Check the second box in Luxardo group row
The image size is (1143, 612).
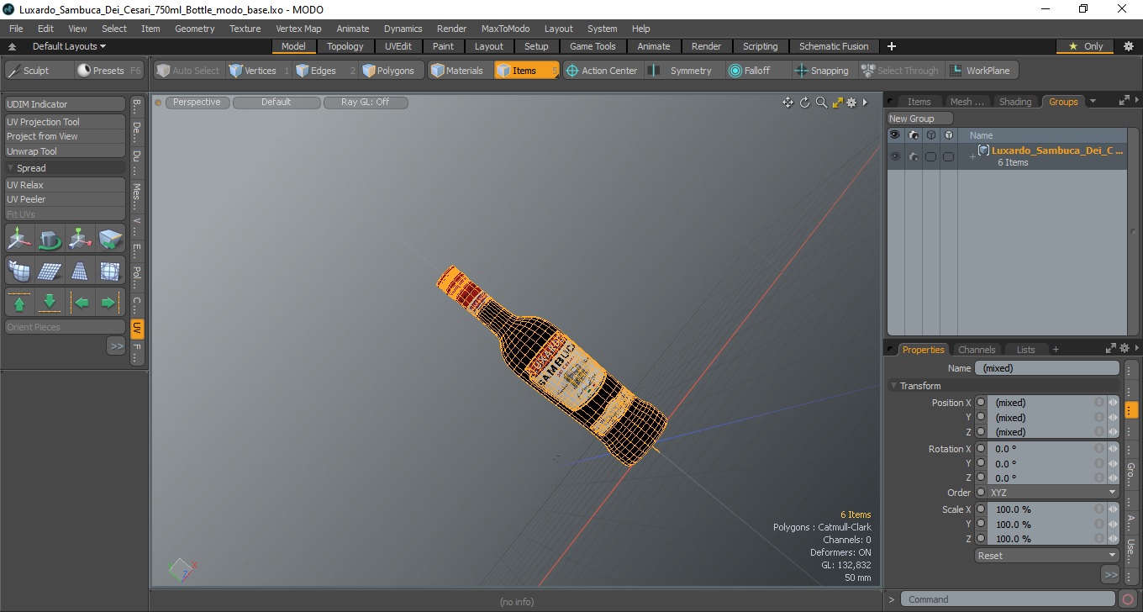(948, 156)
